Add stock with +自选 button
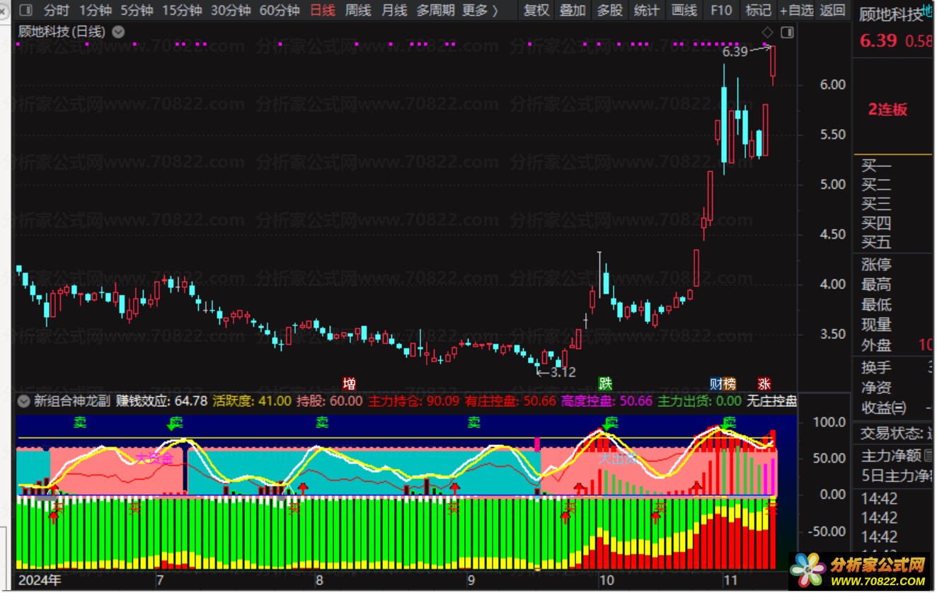The width and height of the screenshot is (937, 593). [797, 11]
